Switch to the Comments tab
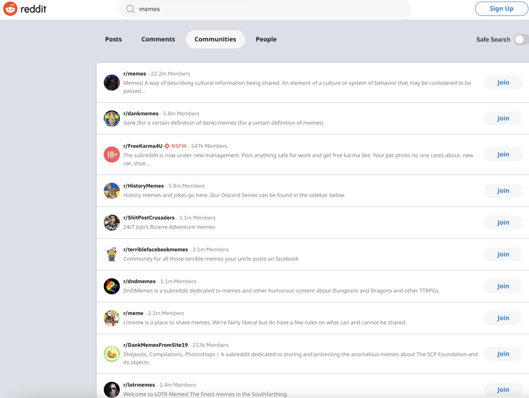The height and width of the screenshot is (398, 529). point(158,39)
